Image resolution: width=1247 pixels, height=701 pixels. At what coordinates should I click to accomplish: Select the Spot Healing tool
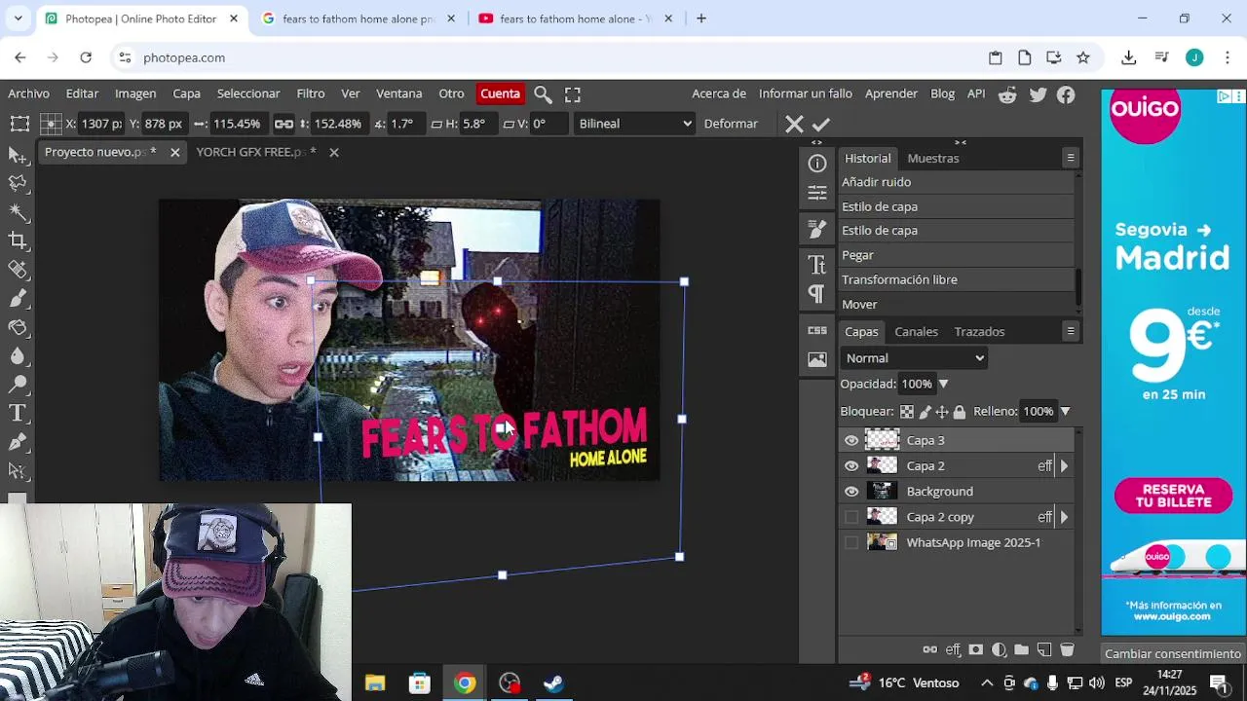coord(17,270)
